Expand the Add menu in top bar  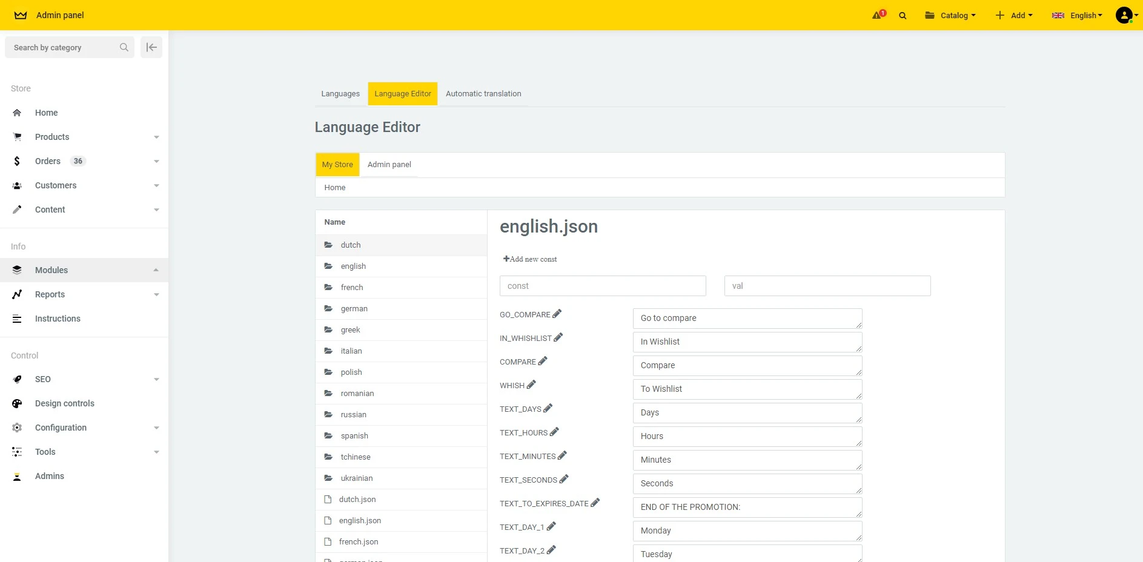(x=1014, y=15)
